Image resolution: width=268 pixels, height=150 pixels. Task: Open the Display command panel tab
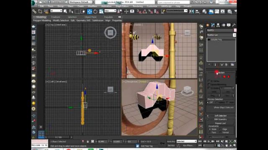tap(229, 25)
